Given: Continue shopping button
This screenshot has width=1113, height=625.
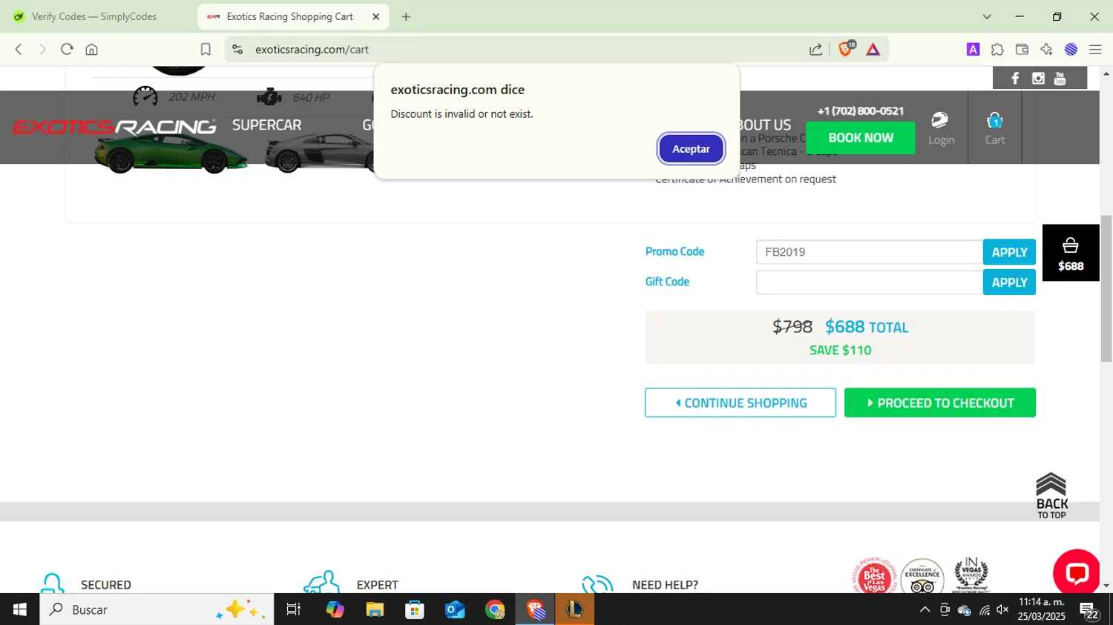Looking at the screenshot, I should (x=741, y=403).
